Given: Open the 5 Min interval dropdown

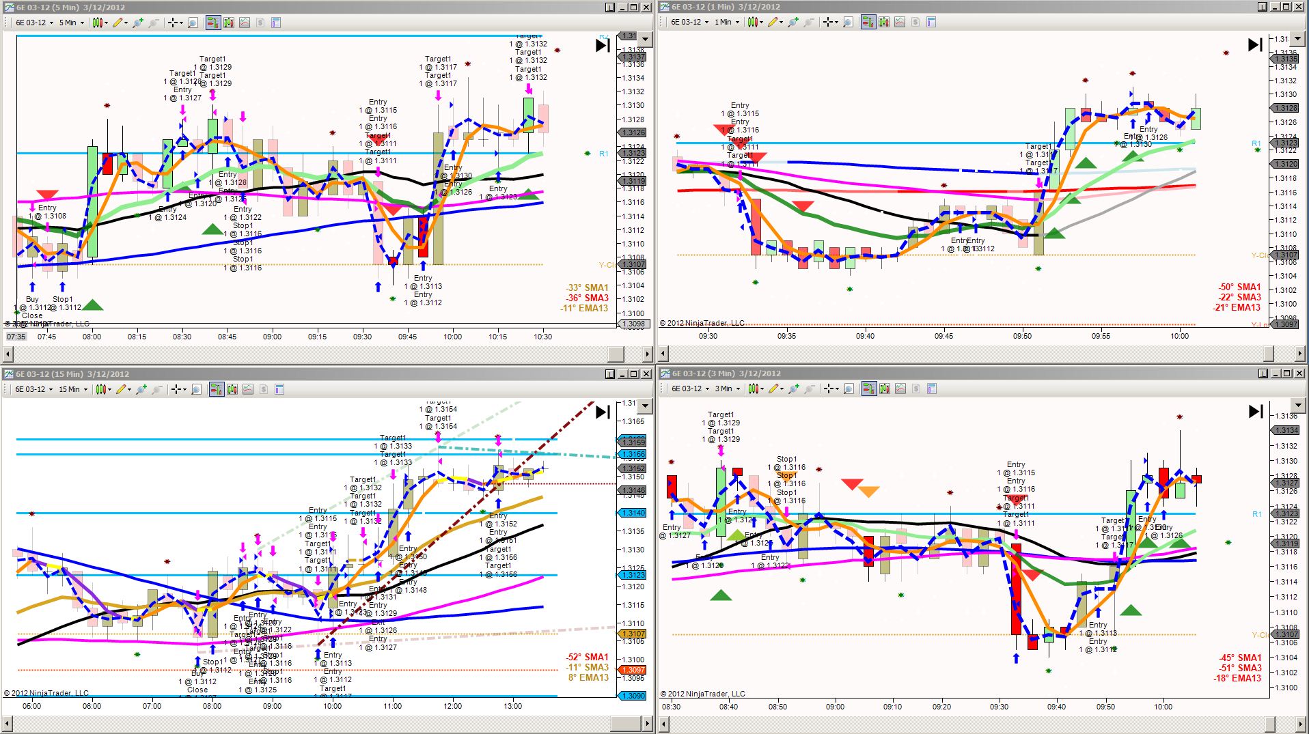Looking at the screenshot, I should [x=72, y=23].
